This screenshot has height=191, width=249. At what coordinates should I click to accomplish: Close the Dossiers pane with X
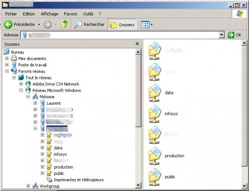click(x=137, y=44)
